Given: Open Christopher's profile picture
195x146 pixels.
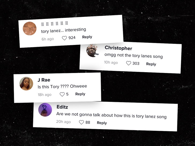Looking at the screenshot, I should [93, 51].
